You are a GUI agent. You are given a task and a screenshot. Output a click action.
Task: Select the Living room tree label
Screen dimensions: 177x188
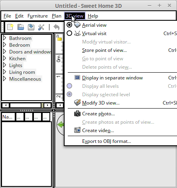[22, 72]
